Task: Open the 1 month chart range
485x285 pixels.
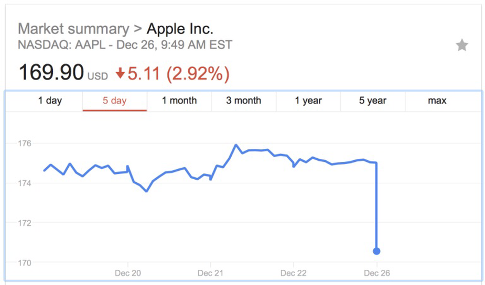Action: tap(179, 101)
